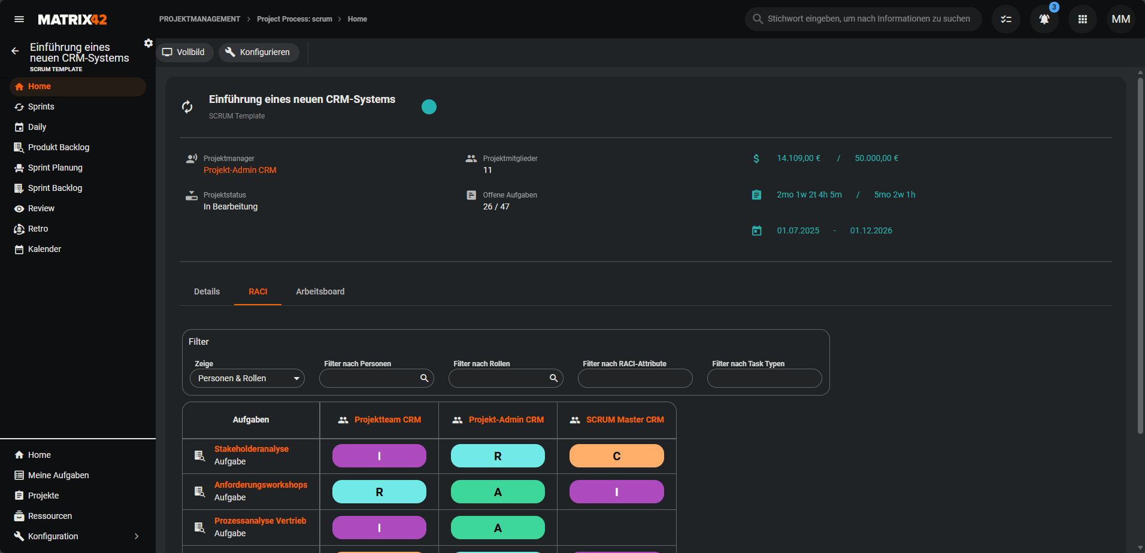This screenshot has width=1145, height=553.
Task: Click the Vollbild button
Action: coord(184,52)
